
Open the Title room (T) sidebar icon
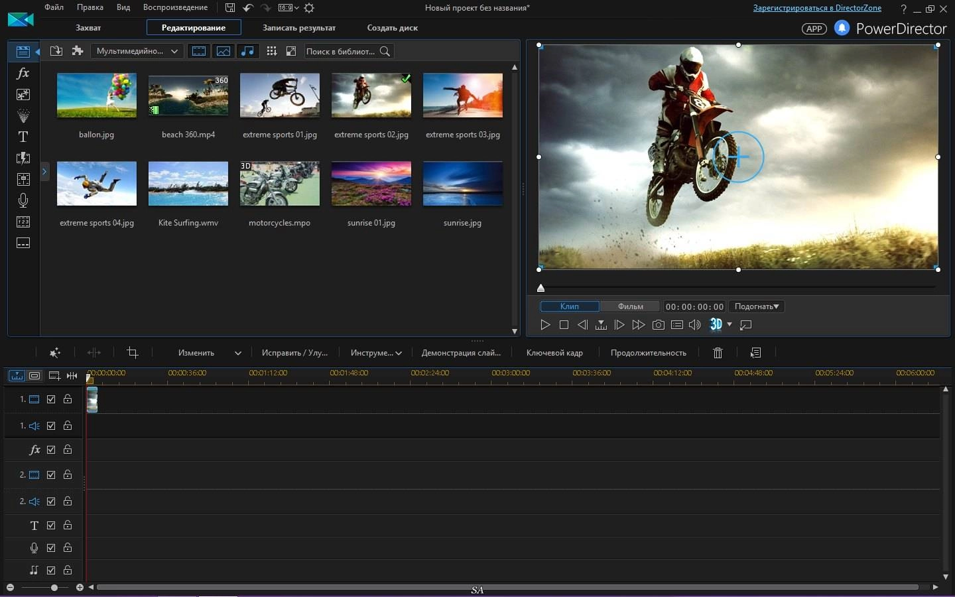[23, 137]
